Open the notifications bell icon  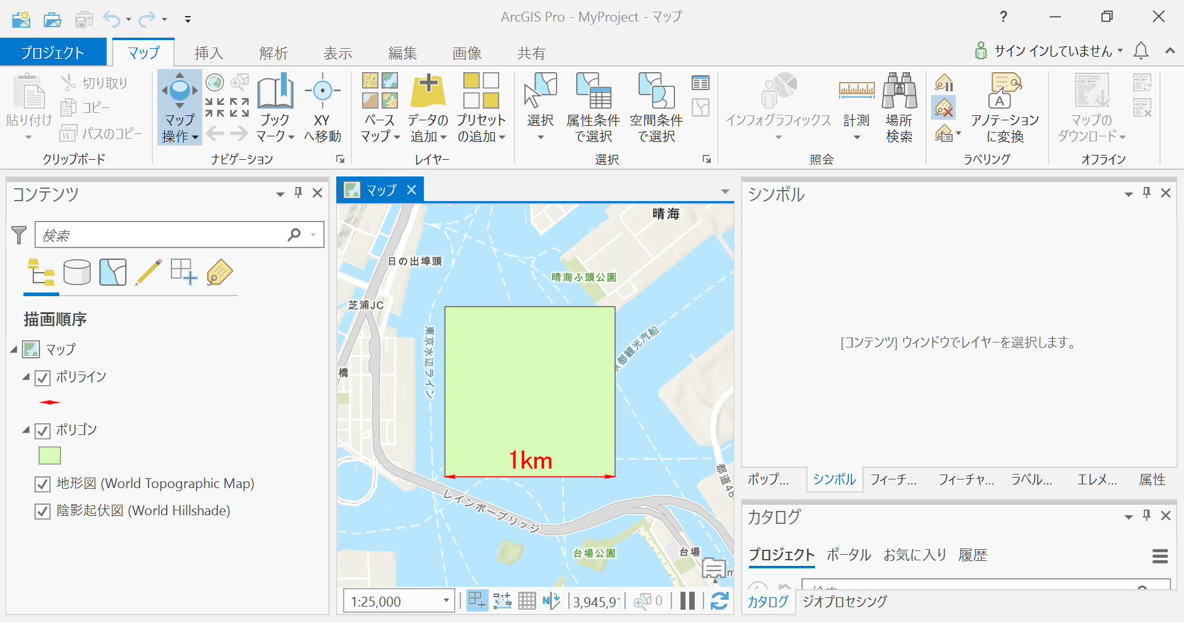[1141, 51]
